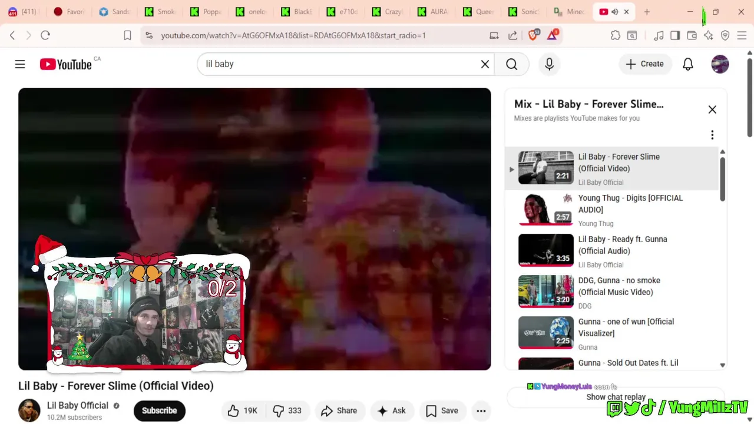Open Brave VPN shield icon
Screen dimensions: 754x424
click(x=725, y=35)
